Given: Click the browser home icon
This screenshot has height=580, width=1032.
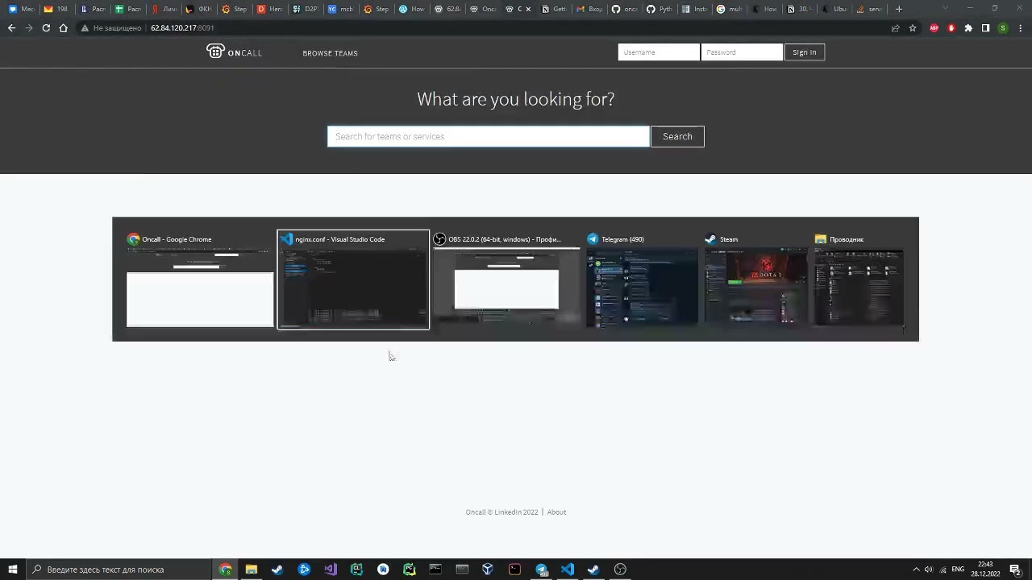Looking at the screenshot, I should 63,27.
